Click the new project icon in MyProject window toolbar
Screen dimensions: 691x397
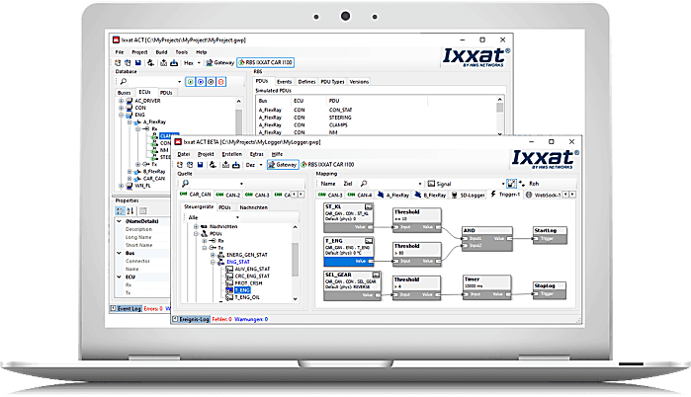(118, 63)
